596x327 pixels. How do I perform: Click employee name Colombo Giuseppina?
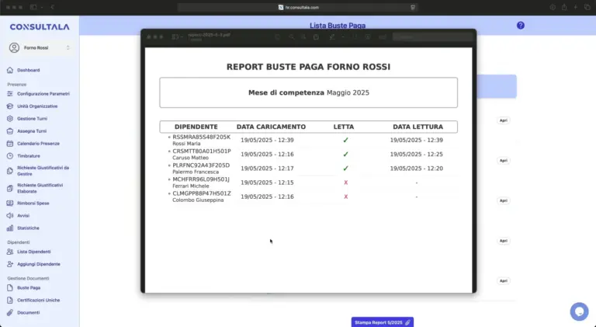point(198,200)
